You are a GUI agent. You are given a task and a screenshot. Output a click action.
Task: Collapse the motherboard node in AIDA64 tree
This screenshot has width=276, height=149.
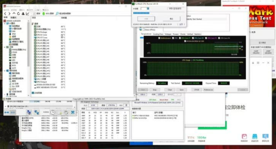(x=5, y=47)
